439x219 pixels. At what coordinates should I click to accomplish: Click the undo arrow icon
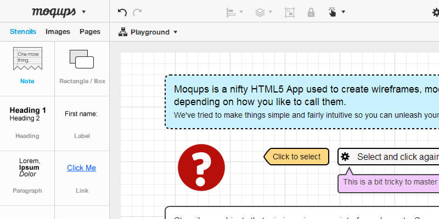(122, 12)
